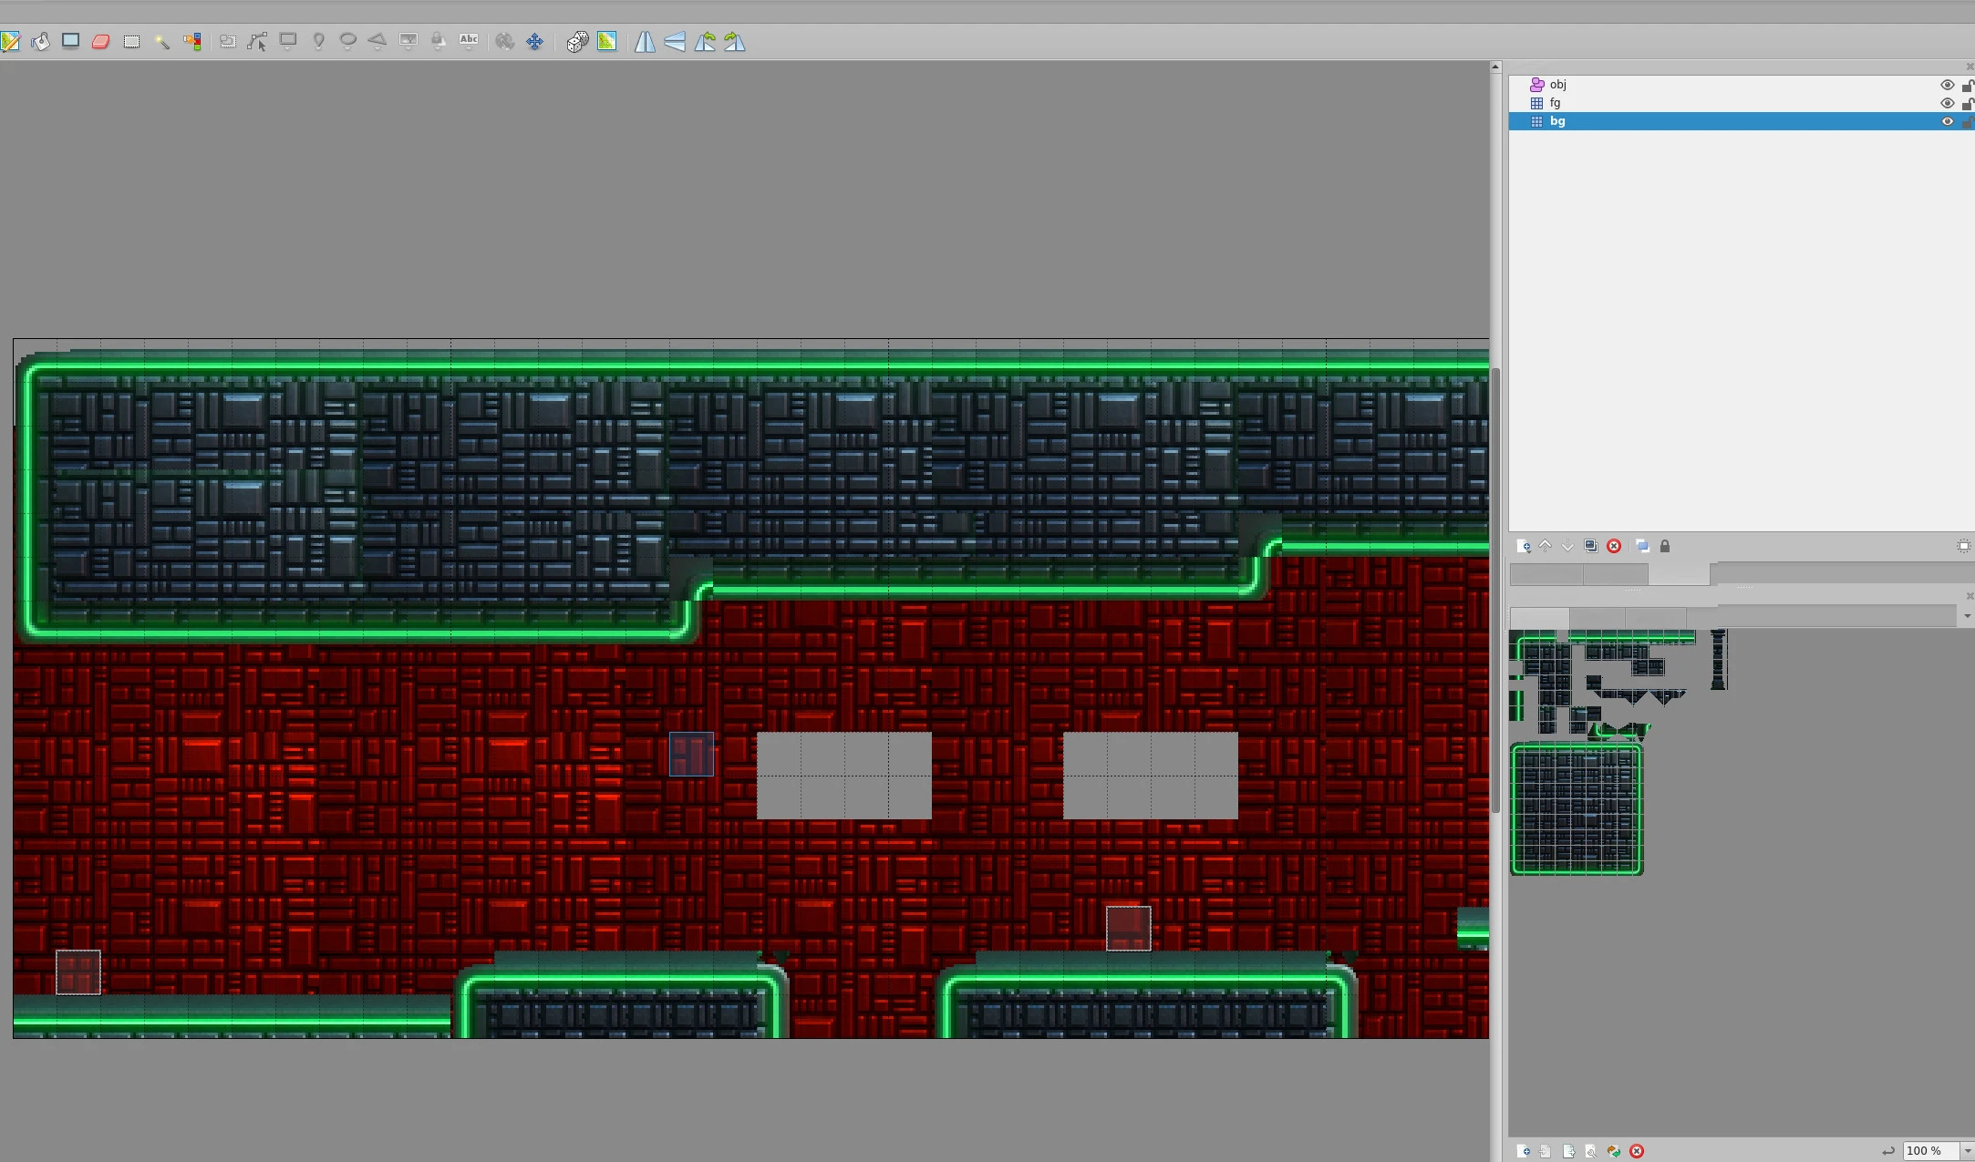
Task: Hide the obj layer
Action: [1947, 84]
